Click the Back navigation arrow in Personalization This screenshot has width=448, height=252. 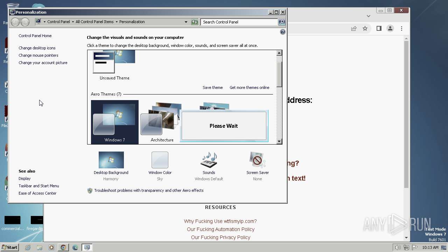coord(15,22)
